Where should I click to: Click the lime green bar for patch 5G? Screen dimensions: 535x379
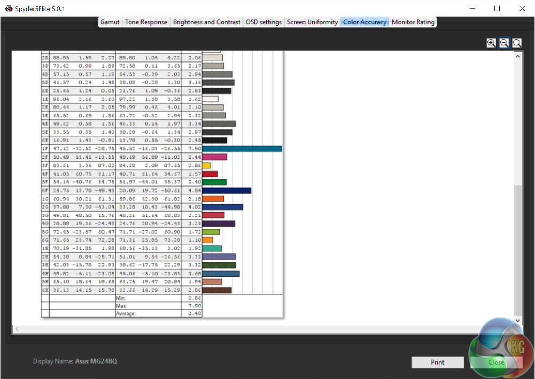(211, 232)
